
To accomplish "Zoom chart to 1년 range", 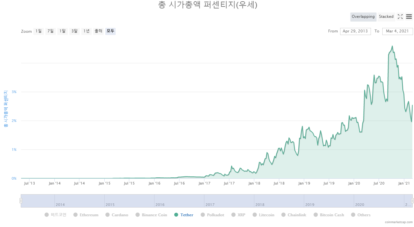I will click(86, 31).
